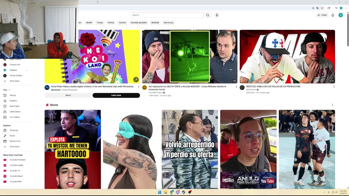Open the Westcol video's channel avatar
This screenshot has height=196, width=349.
click(x=242, y=87)
